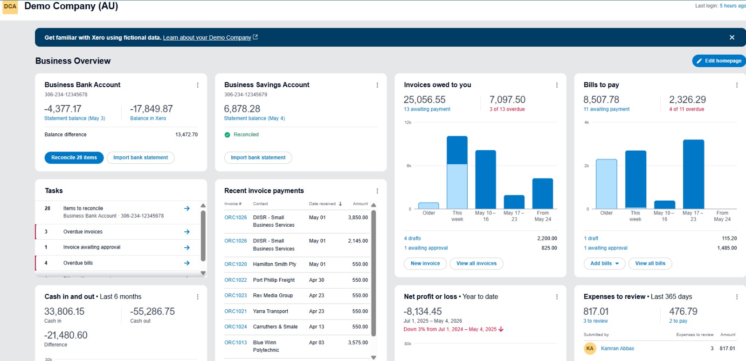Open Business Bank Account options menu

[x=198, y=85]
